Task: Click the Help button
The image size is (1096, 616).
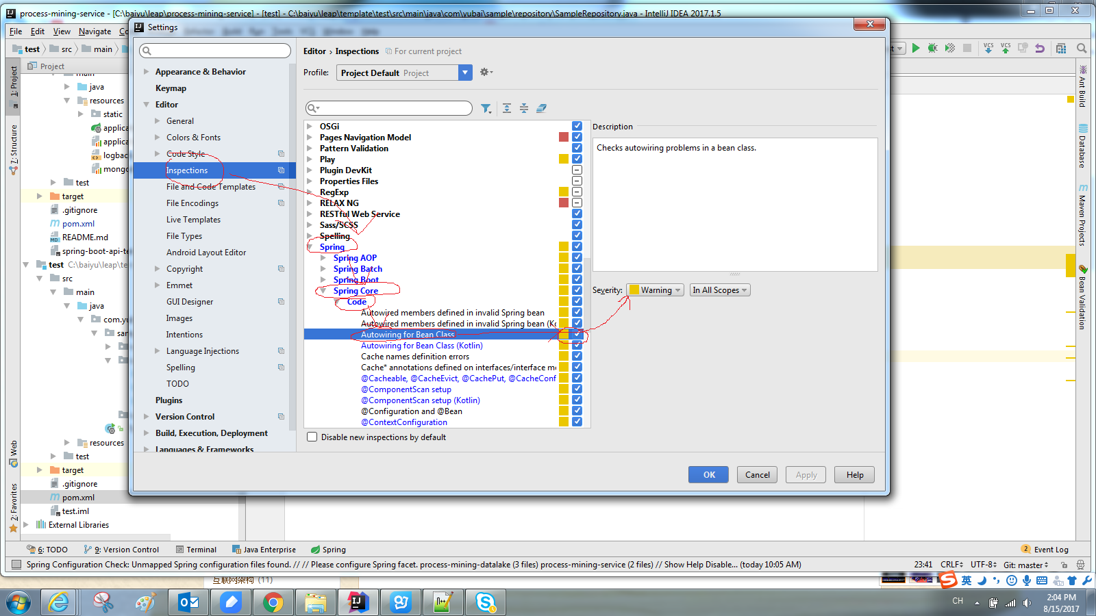Action: click(855, 474)
